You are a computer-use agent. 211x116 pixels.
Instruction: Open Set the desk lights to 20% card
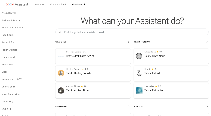tap(93, 56)
